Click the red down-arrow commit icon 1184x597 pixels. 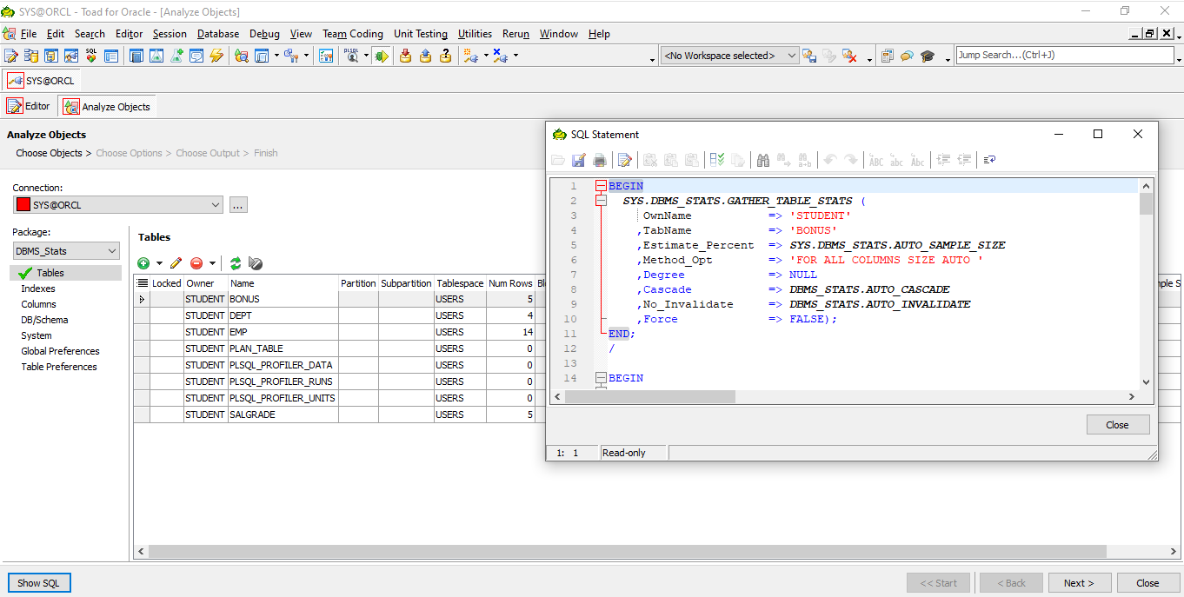tap(405, 56)
